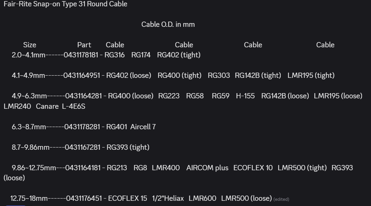Viewport: 371px width, 206px height.
Task: Click the RG316 cable name
Action: point(114,55)
